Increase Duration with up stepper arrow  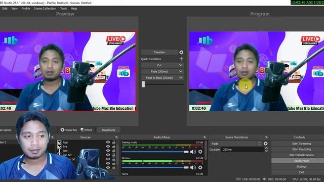[266, 148]
